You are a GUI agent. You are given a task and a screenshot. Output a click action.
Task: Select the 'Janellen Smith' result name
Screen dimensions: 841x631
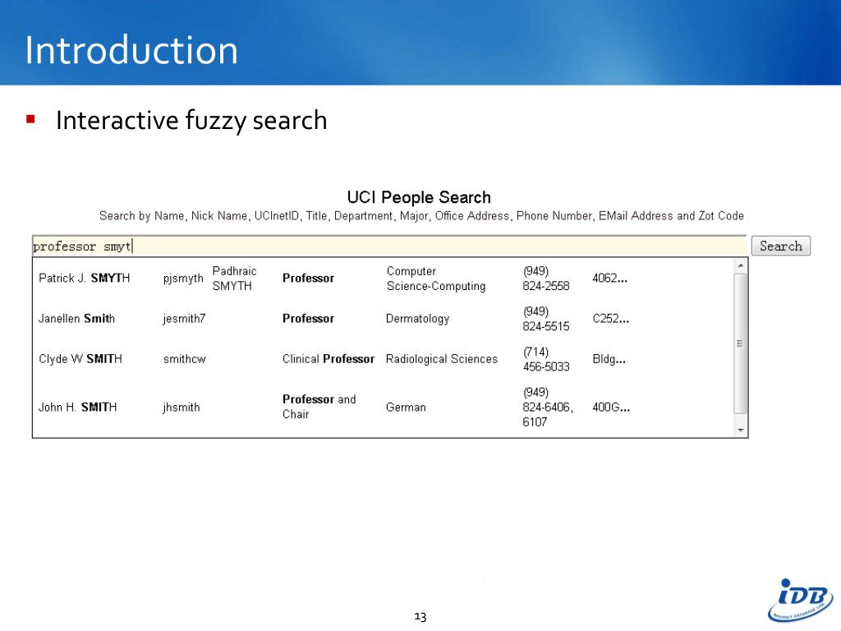pyautogui.click(x=76, y=319)
